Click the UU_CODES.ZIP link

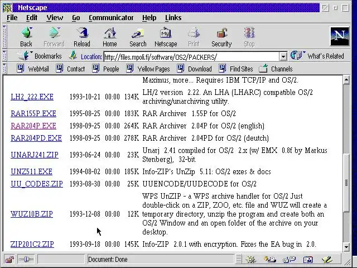click(x=37, y=184)
